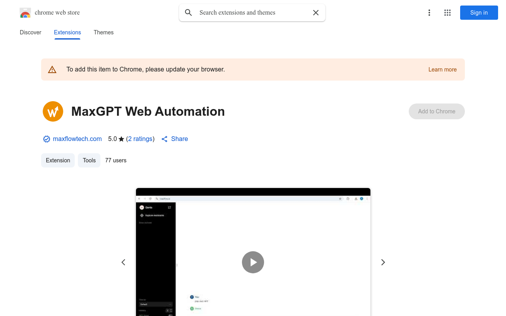Click the Sign in button

[x=479, y=13]
